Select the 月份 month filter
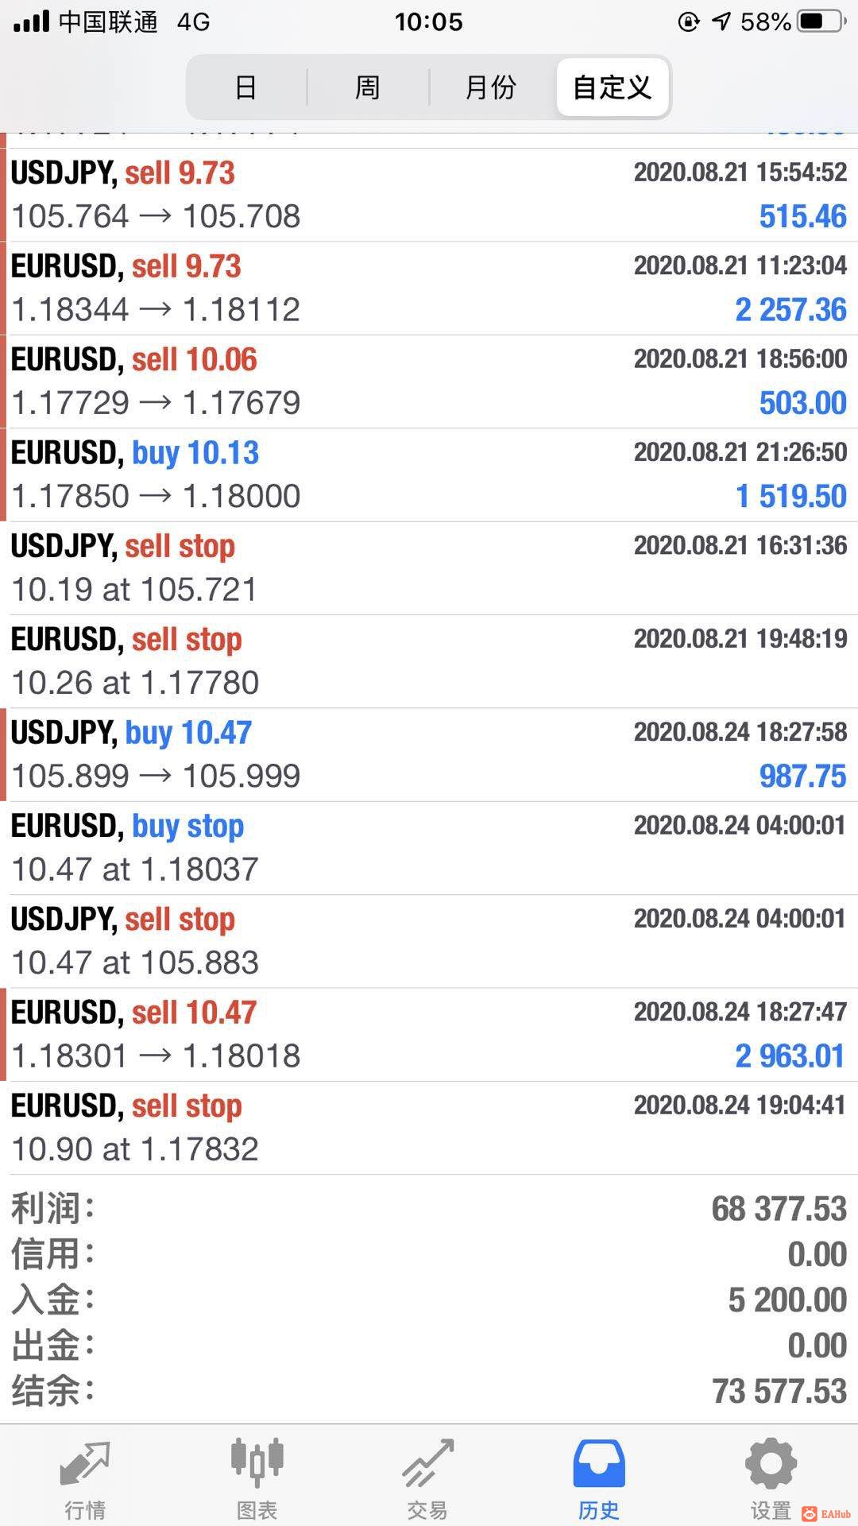858x1526 pixels. coord(491,87)
